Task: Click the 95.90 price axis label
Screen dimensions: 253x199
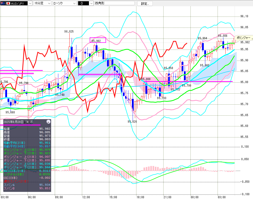Action: pyautogui.click(x=244, y=60)
